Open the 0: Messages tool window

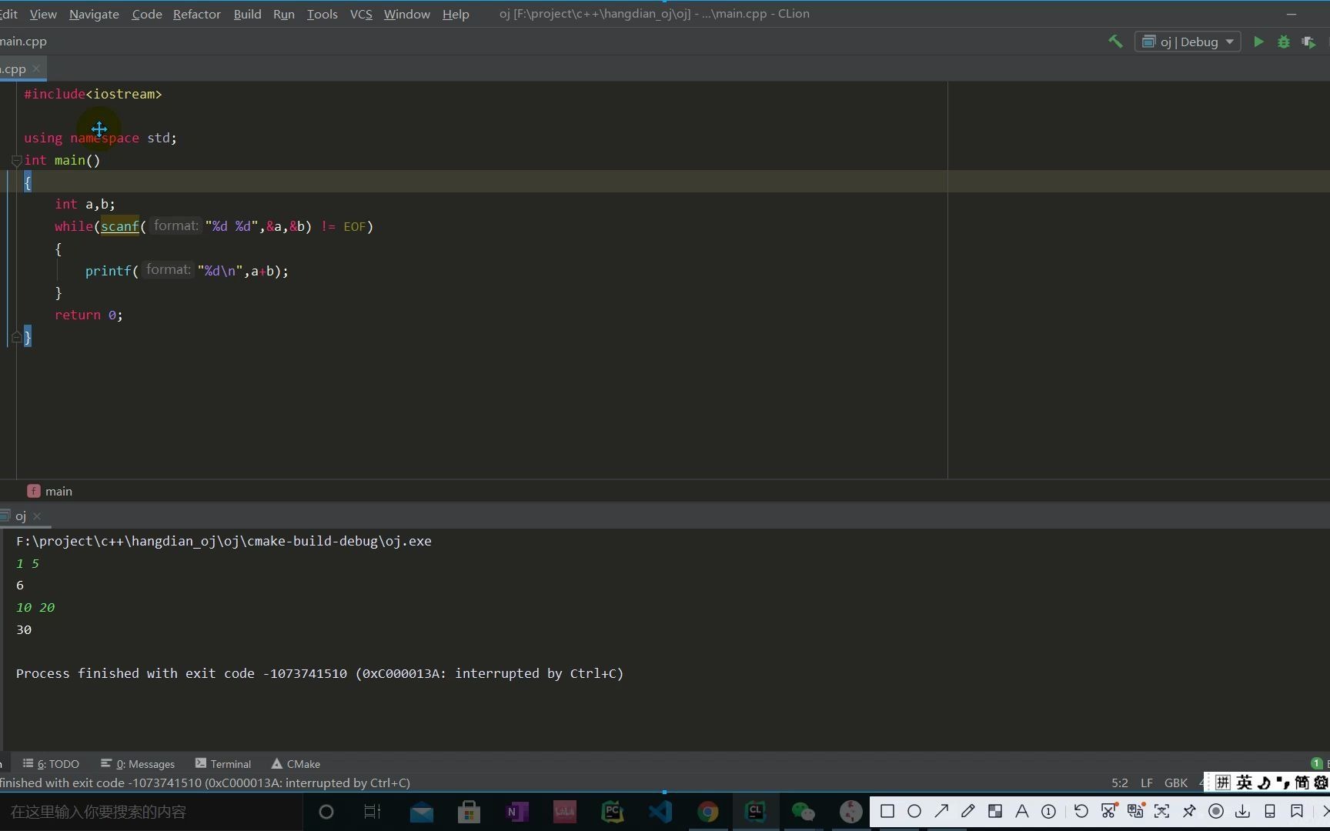[x=138, y=763]
